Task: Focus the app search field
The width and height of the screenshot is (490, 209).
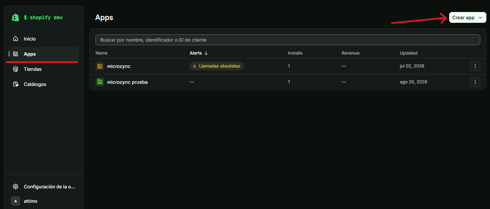Action: [x=288, y=40]
